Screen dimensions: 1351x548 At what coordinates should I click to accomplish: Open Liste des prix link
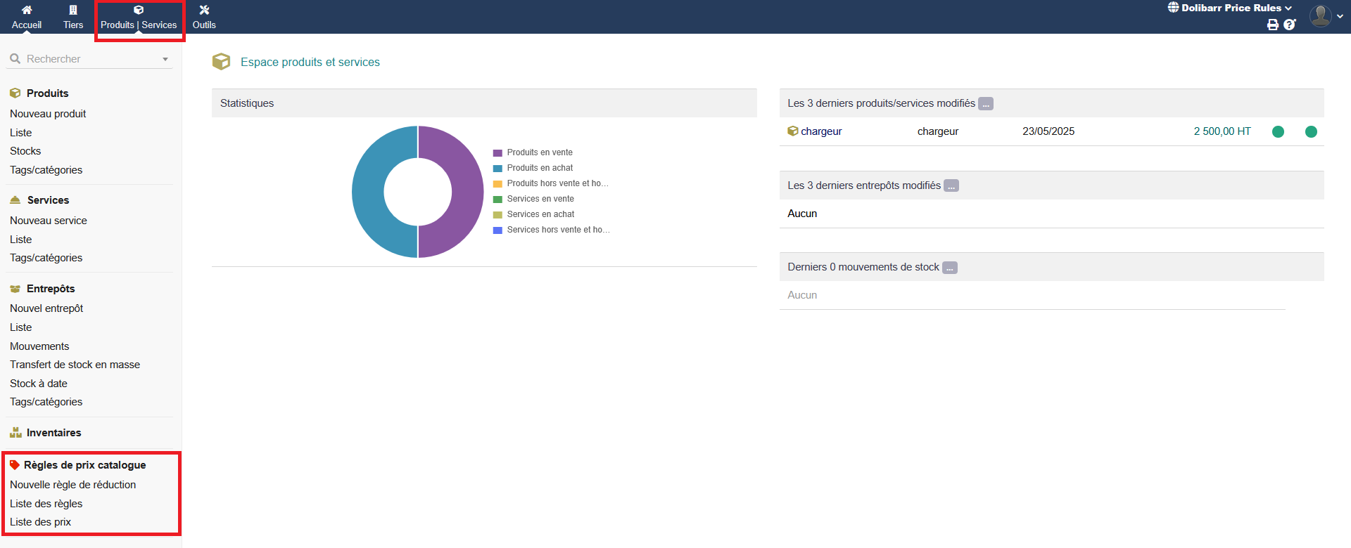[x=41, y=522]
